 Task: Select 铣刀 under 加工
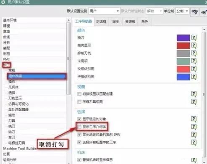[12, 126]
